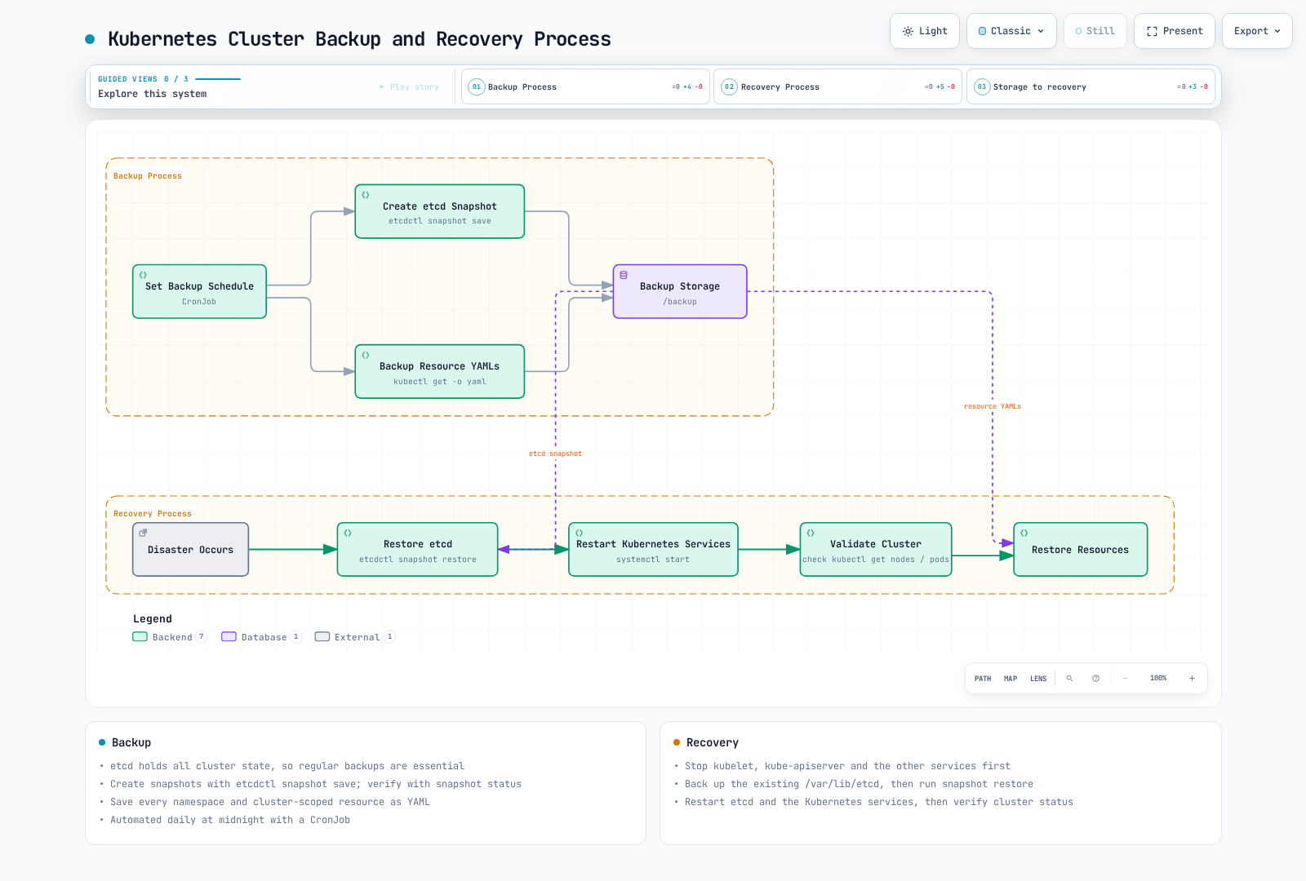This screenshot has width=1306, height=881.
Task: Reset zoom via 100% label
Action: point(1158,679)
